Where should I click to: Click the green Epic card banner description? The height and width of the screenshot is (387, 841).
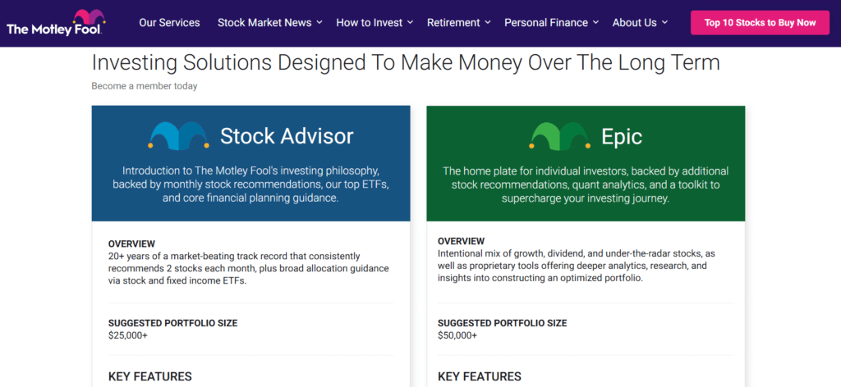pos(586,184)
